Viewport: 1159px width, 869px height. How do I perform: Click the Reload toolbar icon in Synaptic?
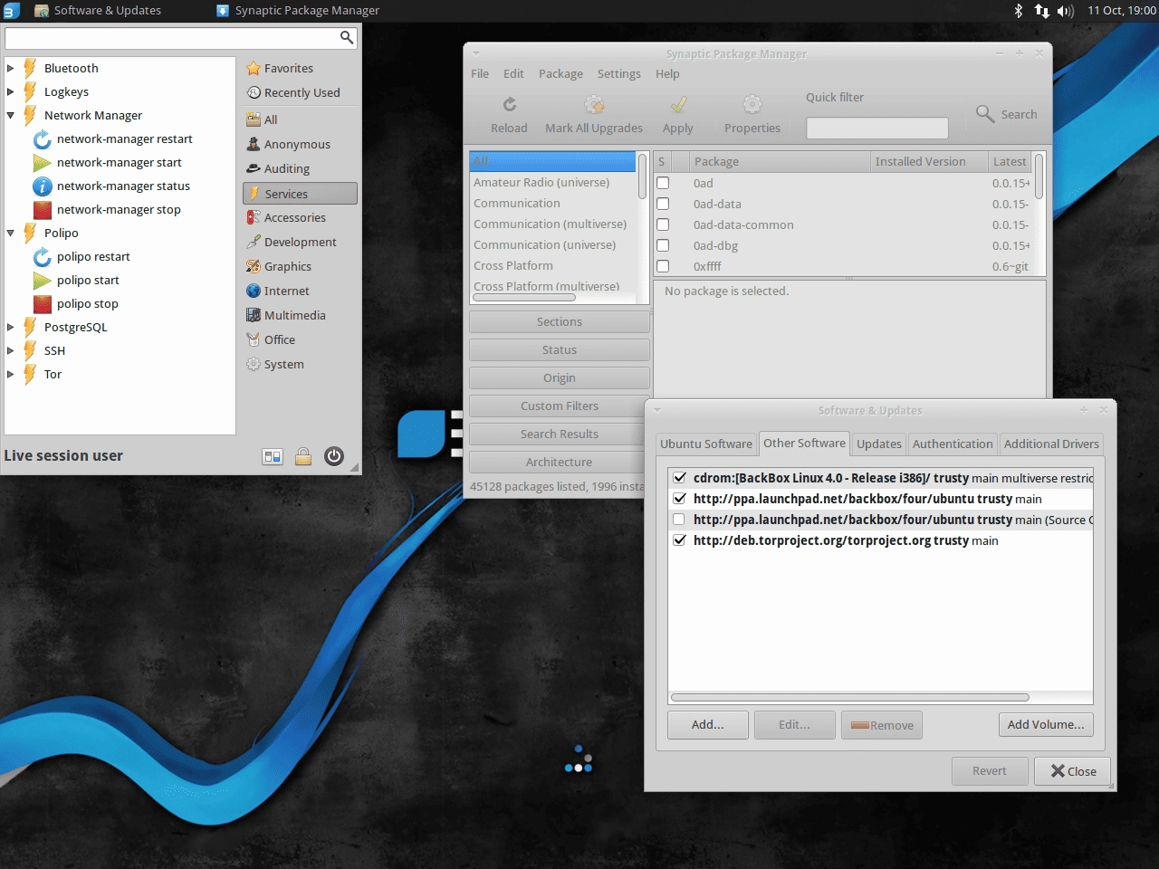[510, 104]
